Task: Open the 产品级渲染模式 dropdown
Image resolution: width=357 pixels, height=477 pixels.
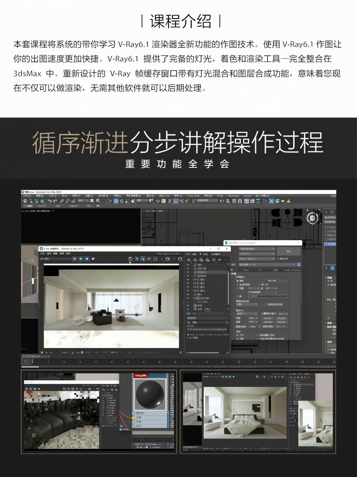Action: tap(256, 249)
